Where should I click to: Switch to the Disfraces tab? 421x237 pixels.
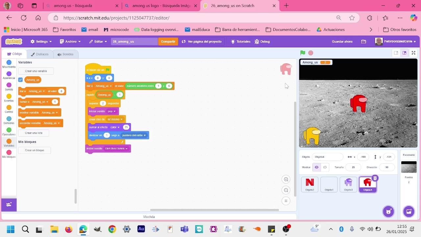coord(39,54)
